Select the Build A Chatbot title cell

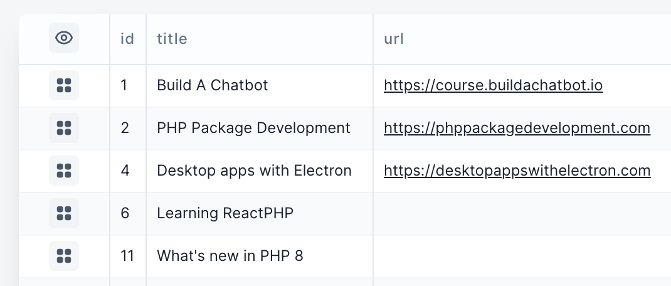[212, 85]
